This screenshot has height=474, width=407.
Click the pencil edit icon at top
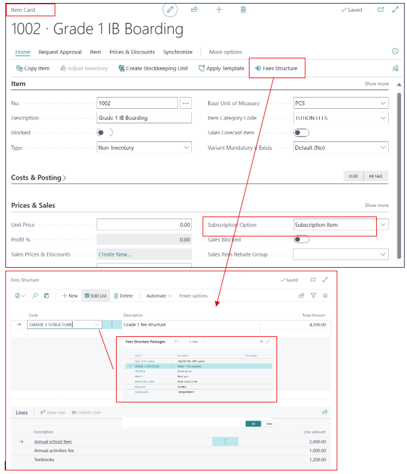click(170, 10)
